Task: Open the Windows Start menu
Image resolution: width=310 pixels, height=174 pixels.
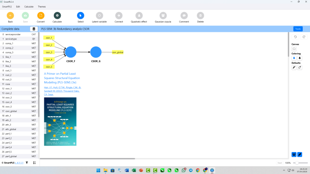Action: point(98,170)
